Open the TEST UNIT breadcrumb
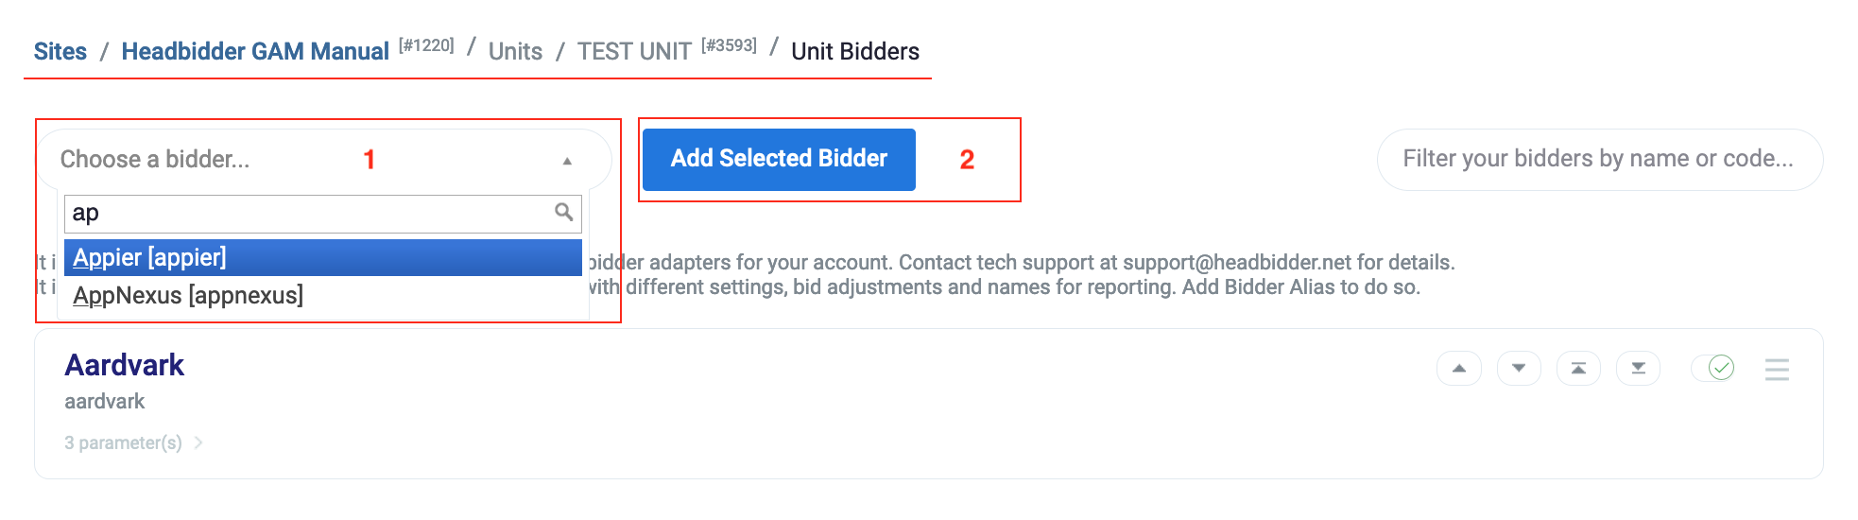Screen dimensions: 1858x520 click(634, 51)
